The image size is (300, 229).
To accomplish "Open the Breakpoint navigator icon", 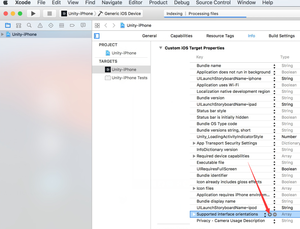I will coord(72,25).
